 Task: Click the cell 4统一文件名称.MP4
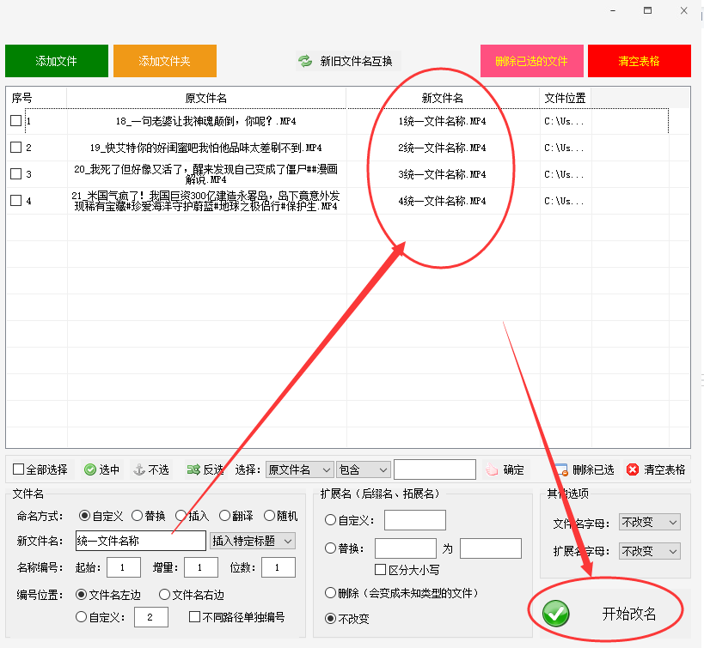click(442, 201)
